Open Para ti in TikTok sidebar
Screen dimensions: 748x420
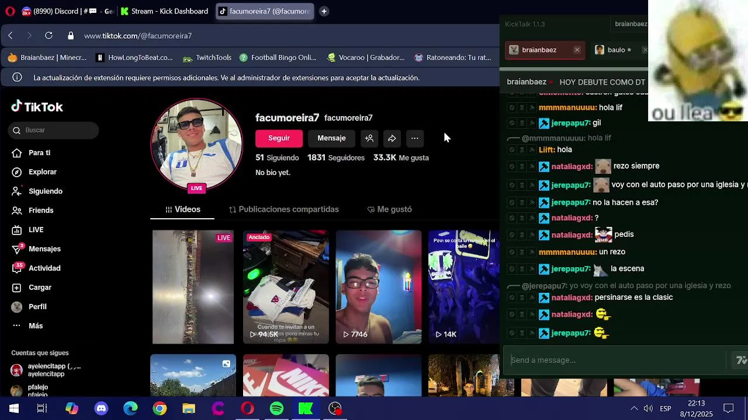tap(39, 153)
